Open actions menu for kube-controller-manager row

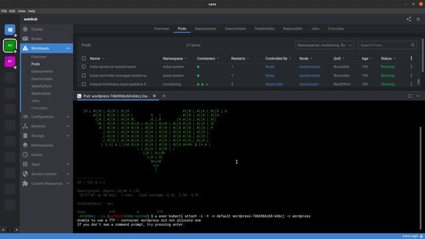click(x=411, y=75)
